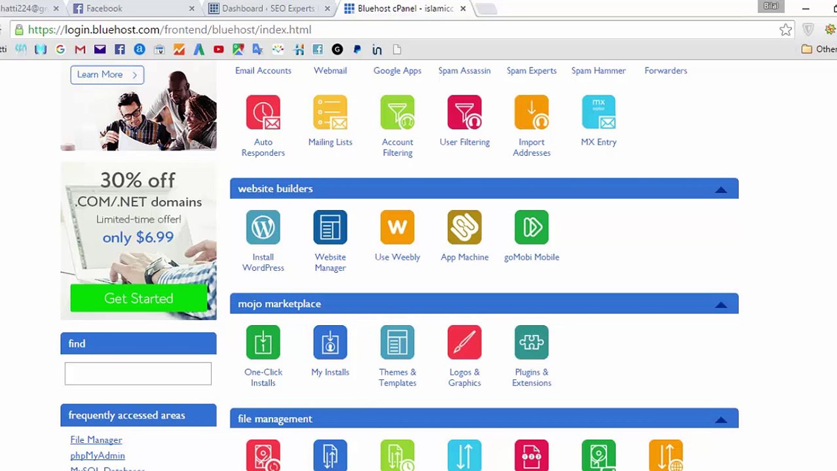
Task: Open the Import Addresses icon
Action: point(532,113)
